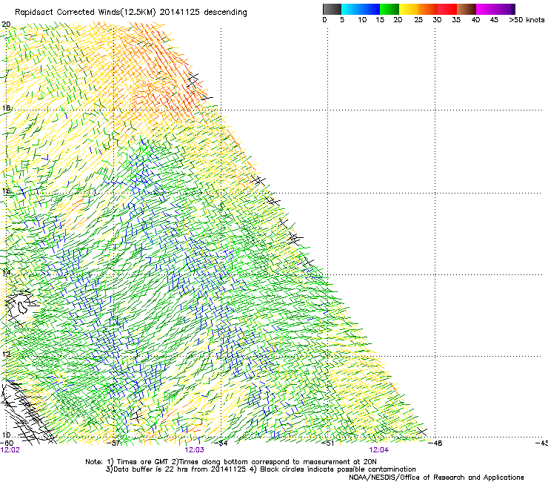
Task: Click the longitude label '-57'
Action: (x=114, y=443)
